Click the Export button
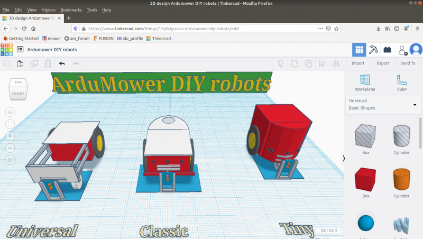 tap(383, 63)
